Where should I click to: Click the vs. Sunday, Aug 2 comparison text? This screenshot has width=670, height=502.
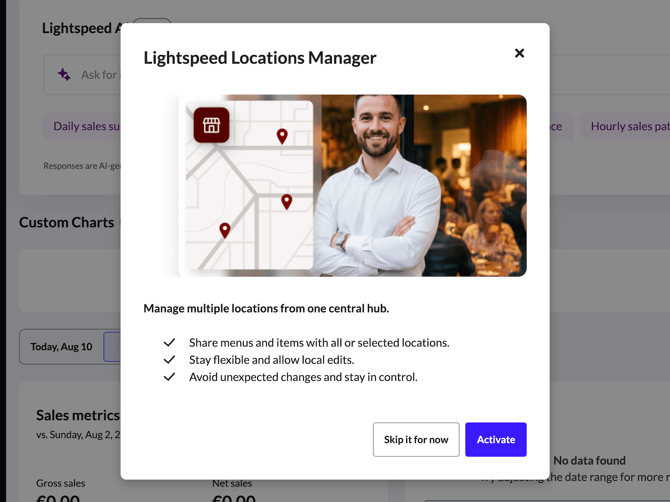pyautogui.click(x=78, y=435)
